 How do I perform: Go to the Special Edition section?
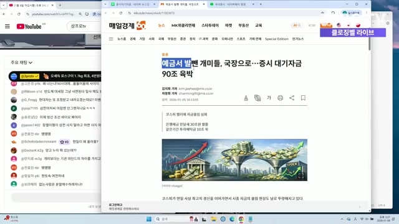click(277, 39)
